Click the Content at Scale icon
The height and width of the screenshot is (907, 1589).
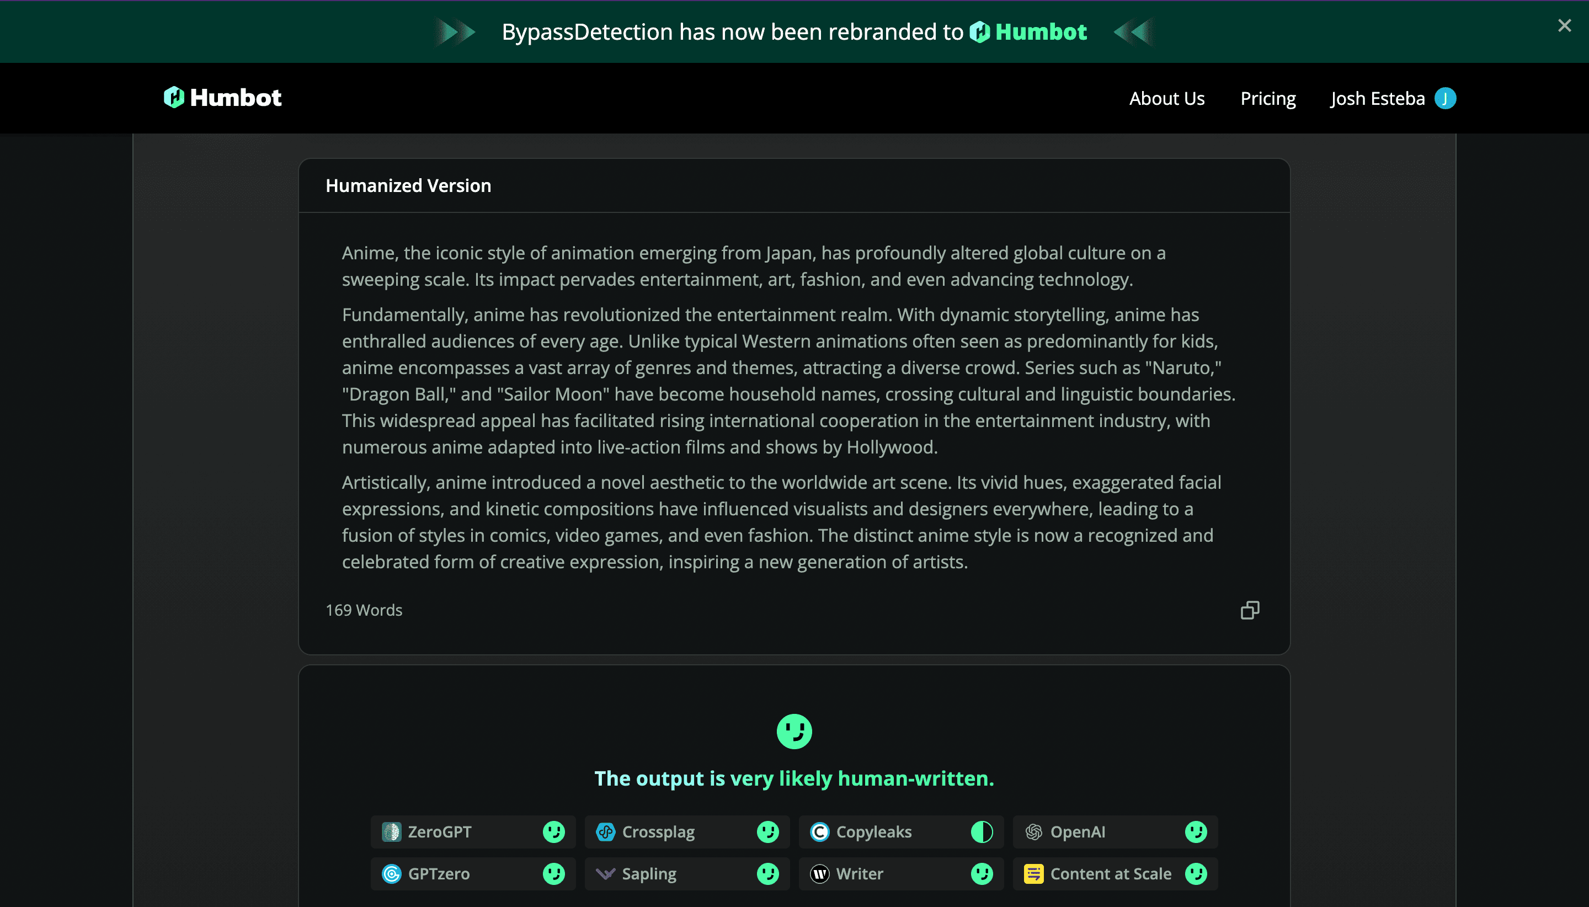point(1034,874)
